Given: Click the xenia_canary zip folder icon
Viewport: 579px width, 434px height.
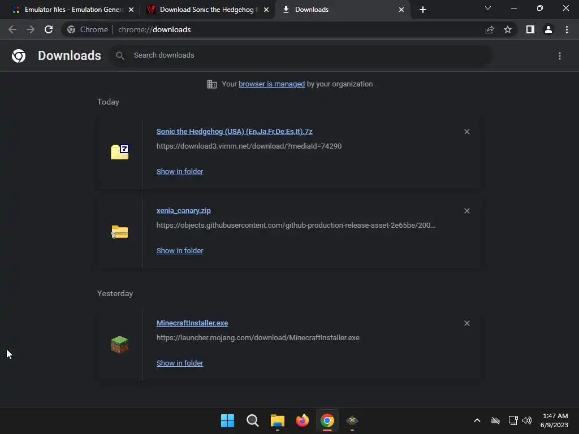Looking at the screenshot, I should tap(120, 232).
